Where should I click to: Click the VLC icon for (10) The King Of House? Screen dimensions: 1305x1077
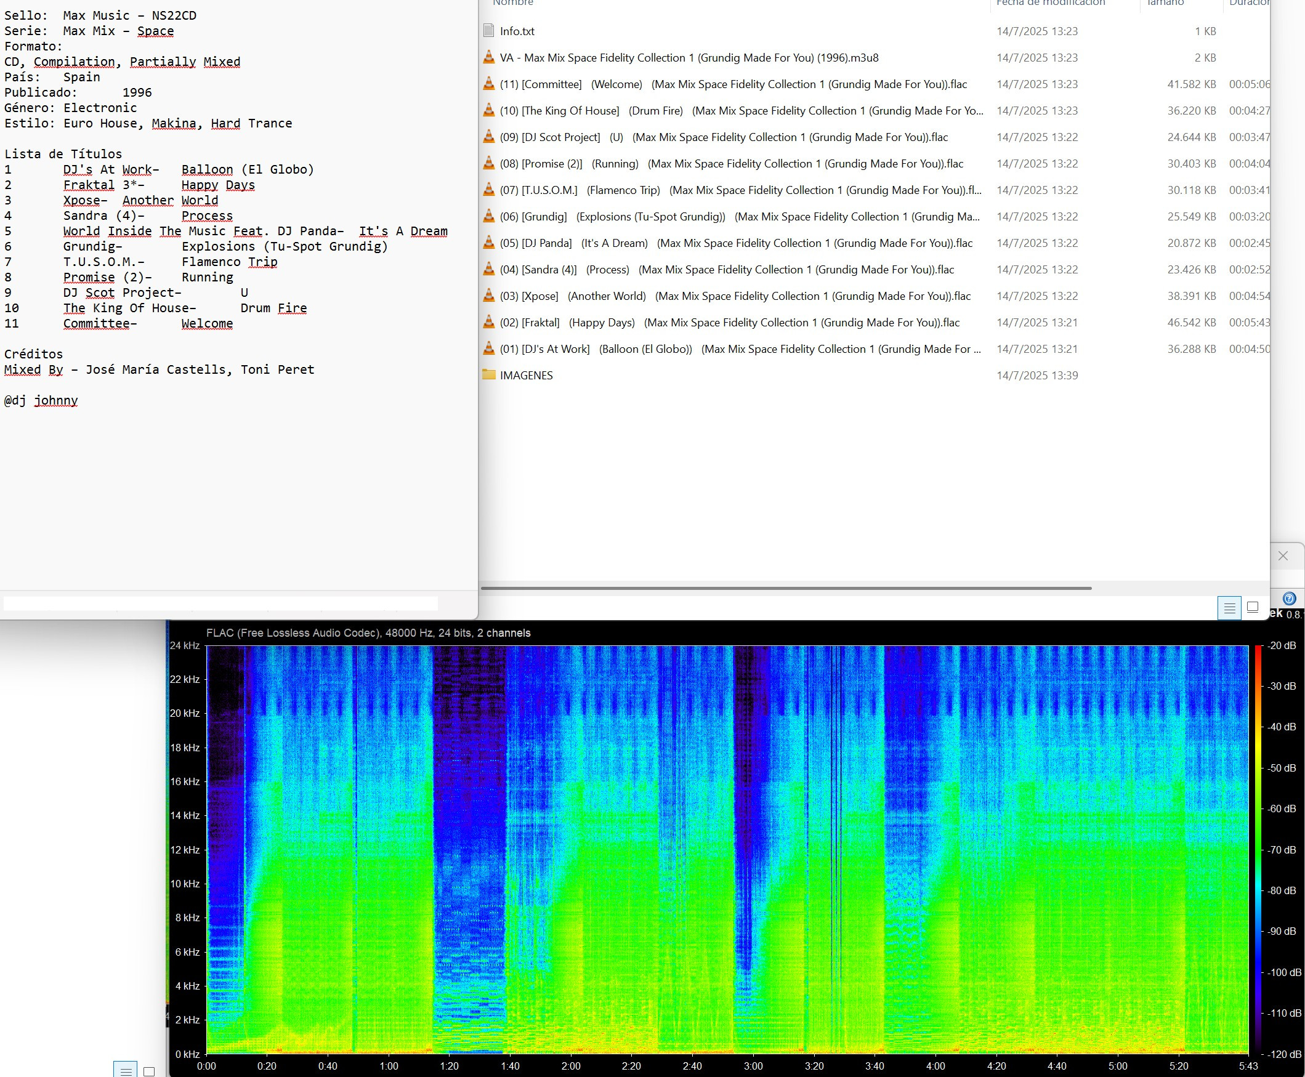pyautogui.click(x=489, y=110)
